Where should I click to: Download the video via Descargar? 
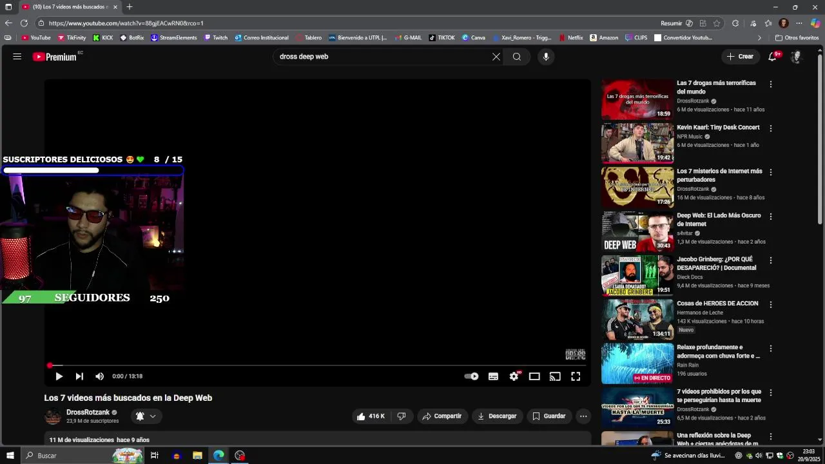pyautogui.click(x=497, y=416)
